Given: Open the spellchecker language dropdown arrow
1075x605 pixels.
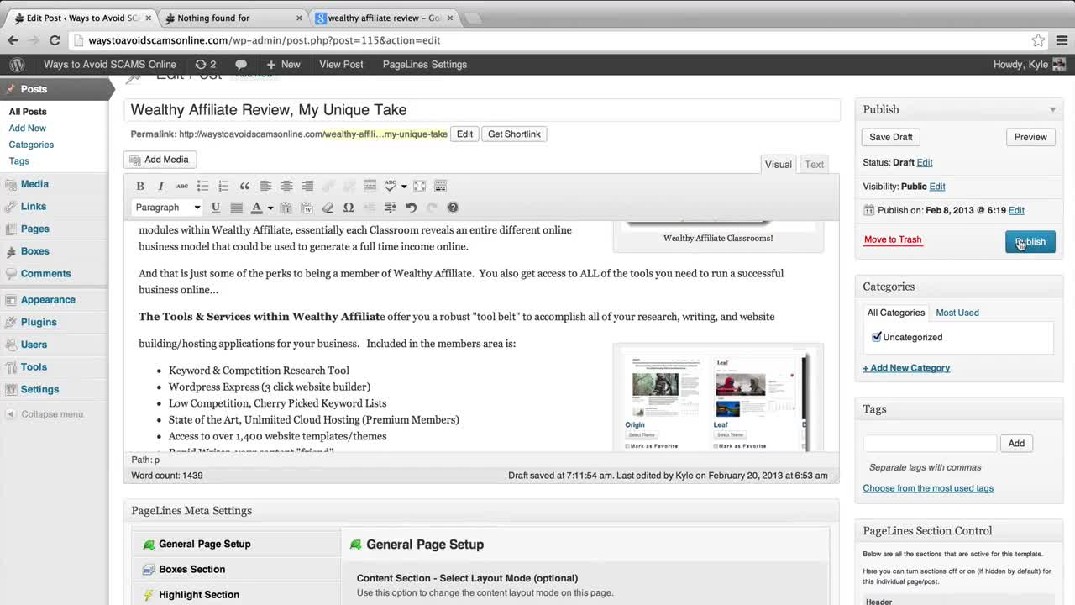Looking at the screenshot, I should point(404,186).
